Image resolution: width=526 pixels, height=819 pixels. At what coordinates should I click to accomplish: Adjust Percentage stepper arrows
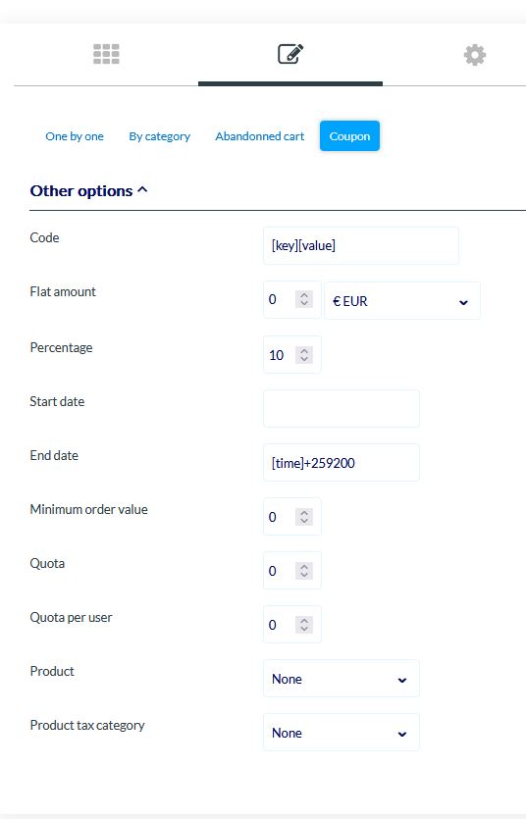tap(304, 355)
